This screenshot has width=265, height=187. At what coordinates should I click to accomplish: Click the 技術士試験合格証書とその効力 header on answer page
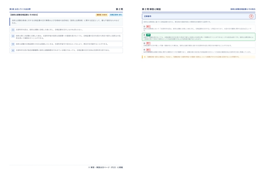coord(243,9)
